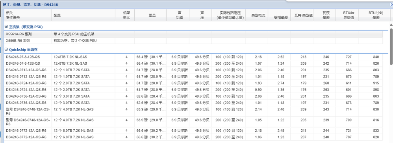Click the 实际线路电压 column header

(228, 15)
